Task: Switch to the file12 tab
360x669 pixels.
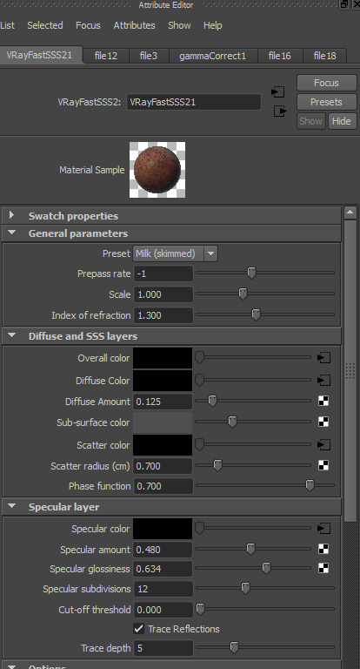Action: (106, 56)
